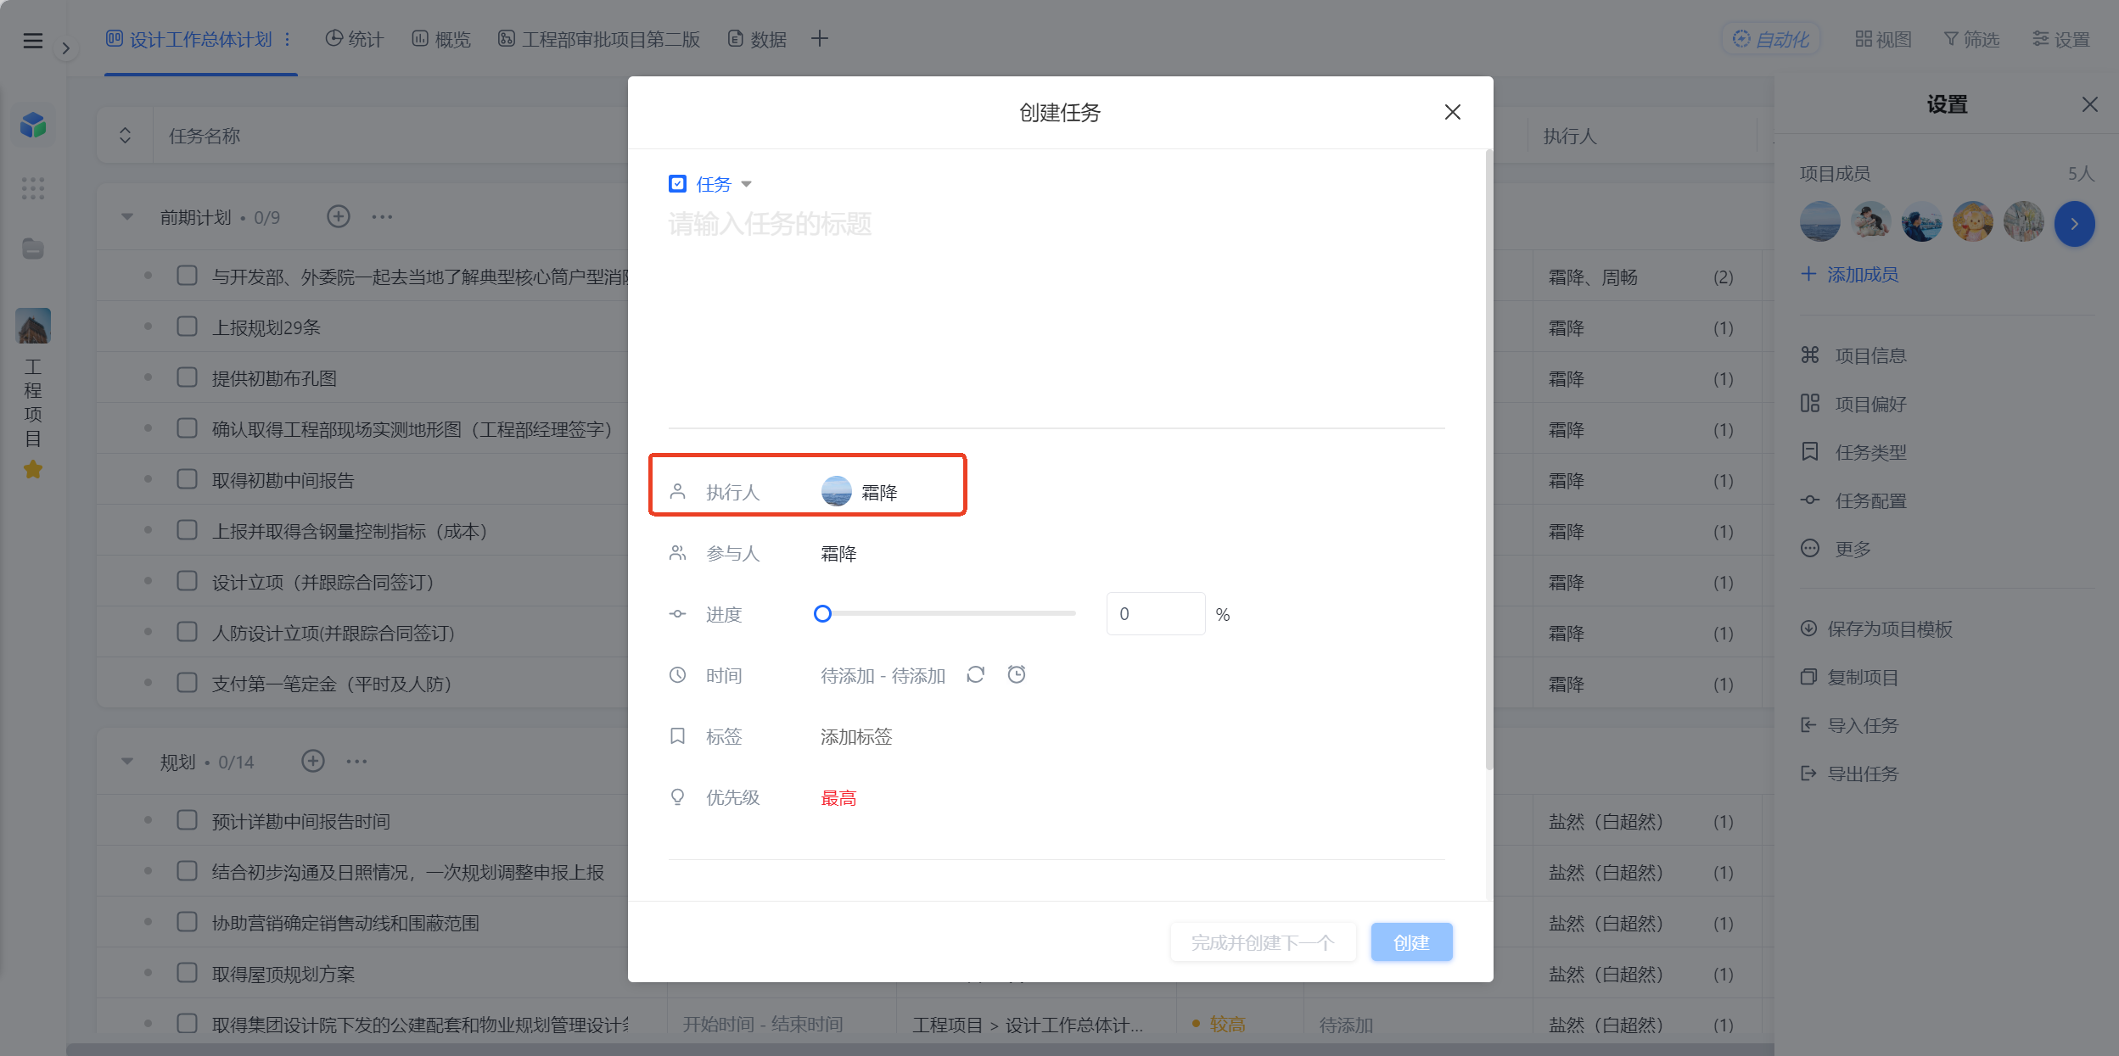Set a reminder with the alarm clock icon
2119x1056 pixels.
(x=1017, y=675)
